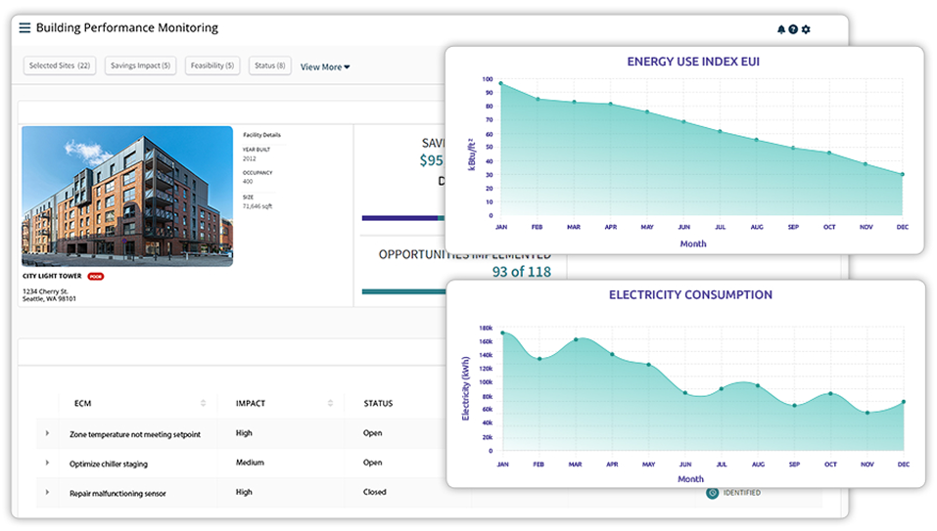The height and width of the screenshot is (531, 937).
Task: Open the settings gear icon
Action: (806, 29)
